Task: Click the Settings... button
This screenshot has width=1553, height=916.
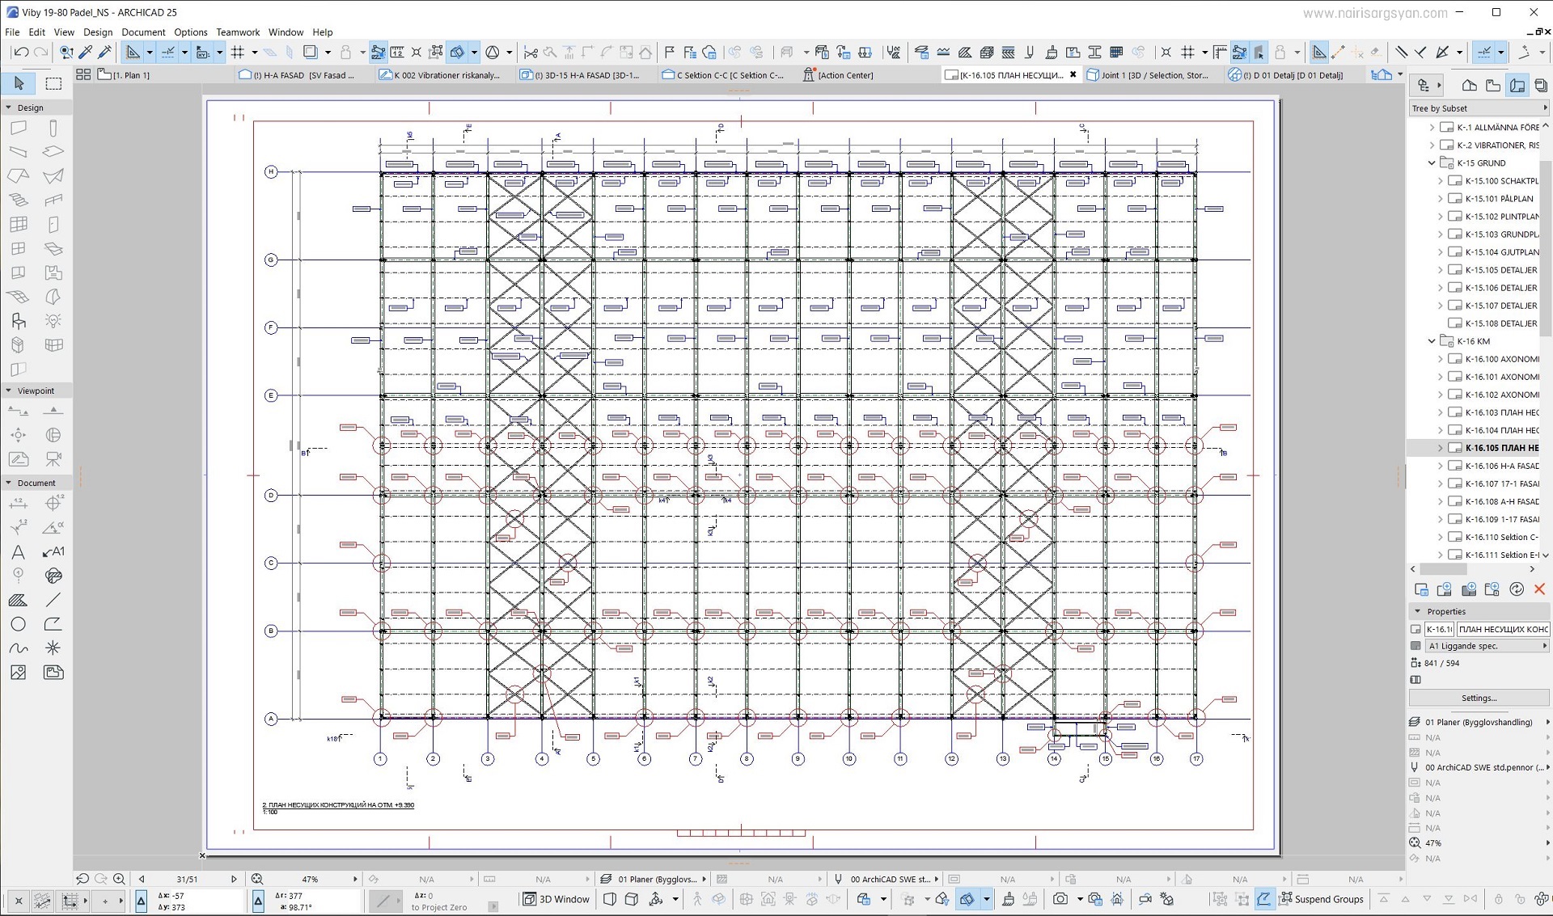Action: (x=1479, y=698)
